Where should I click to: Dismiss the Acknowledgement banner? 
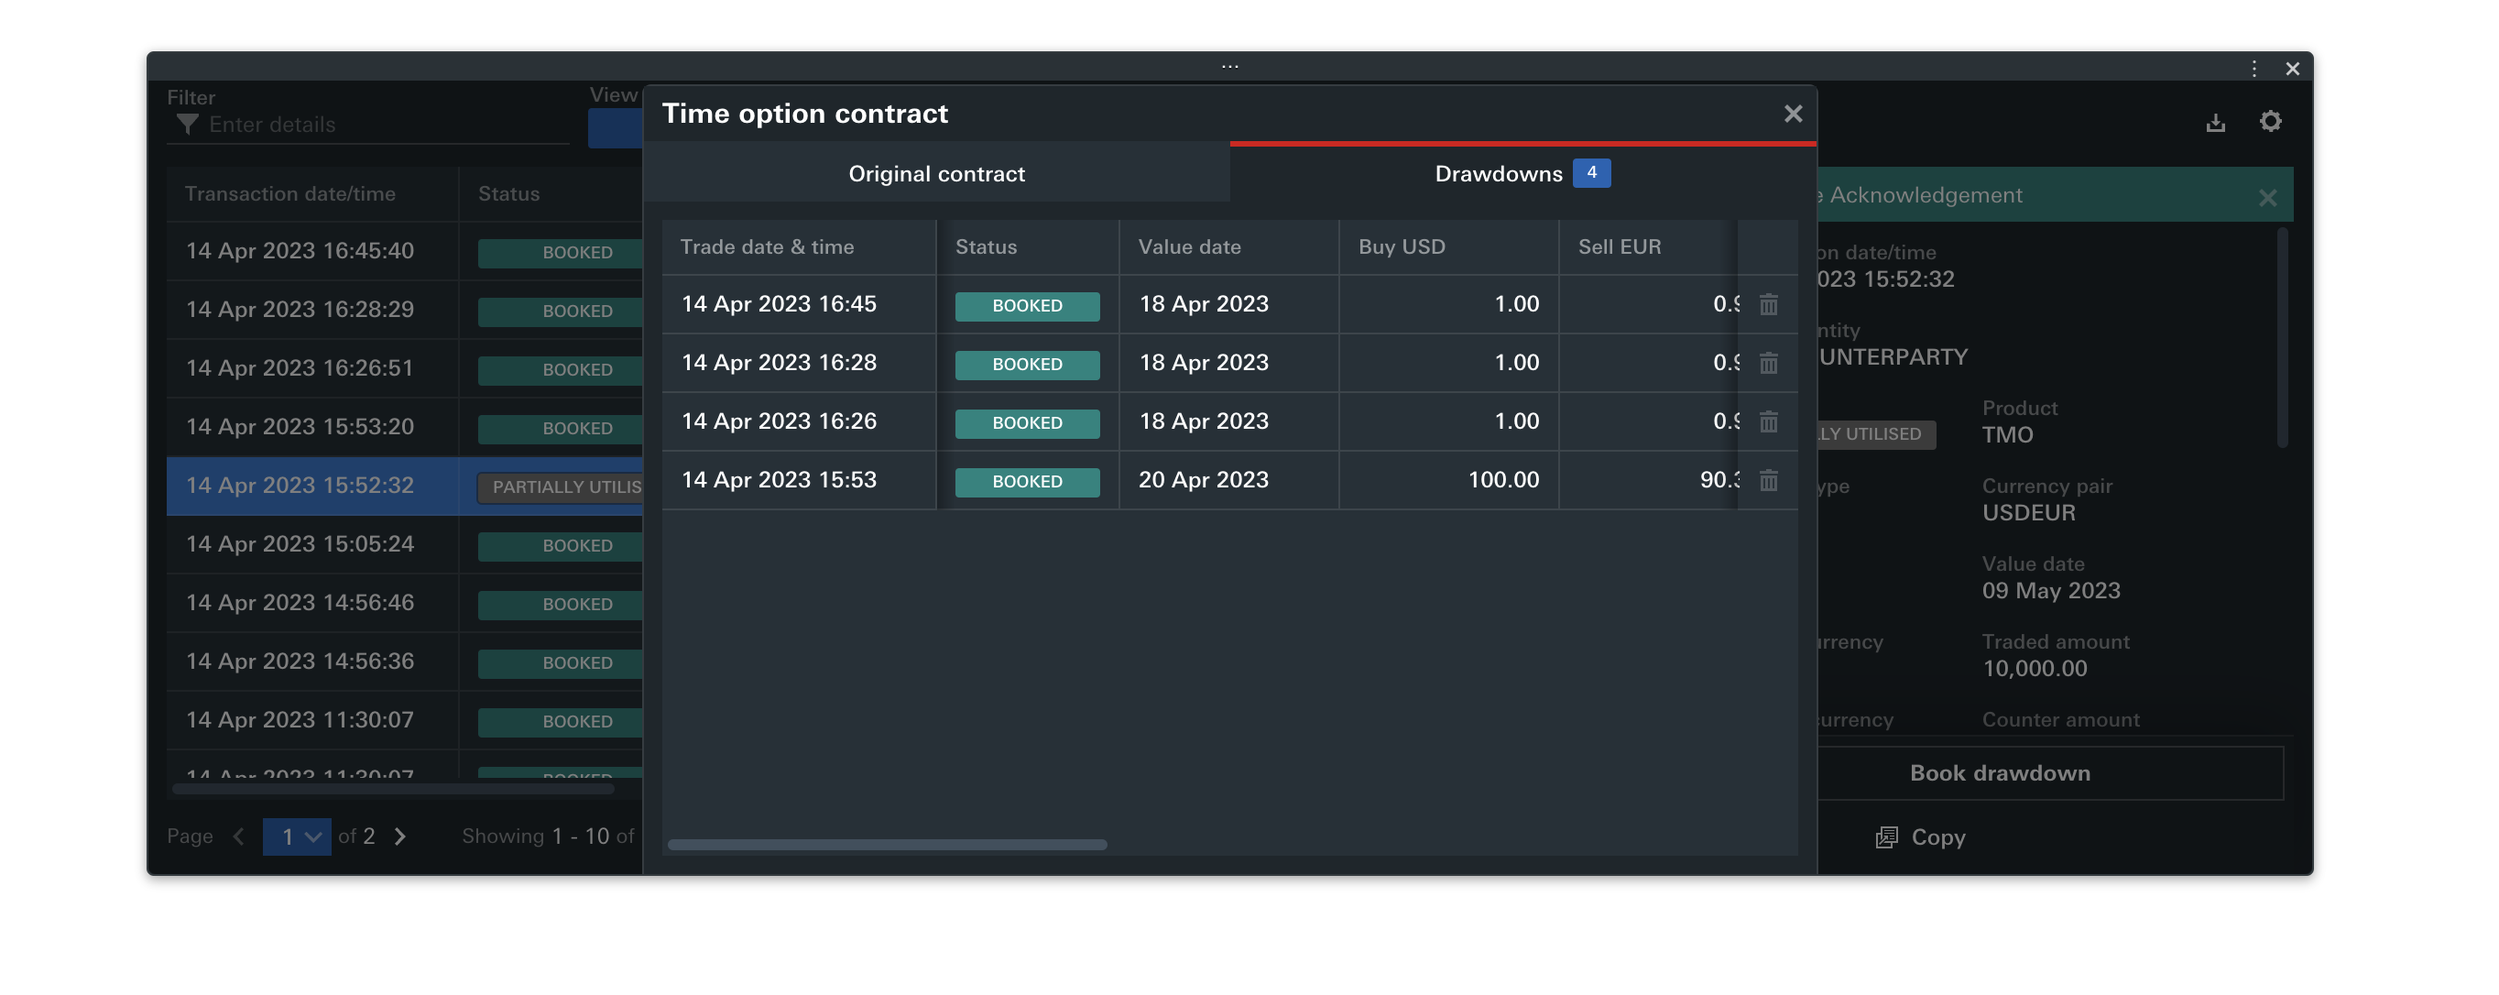coord(2267,198)
